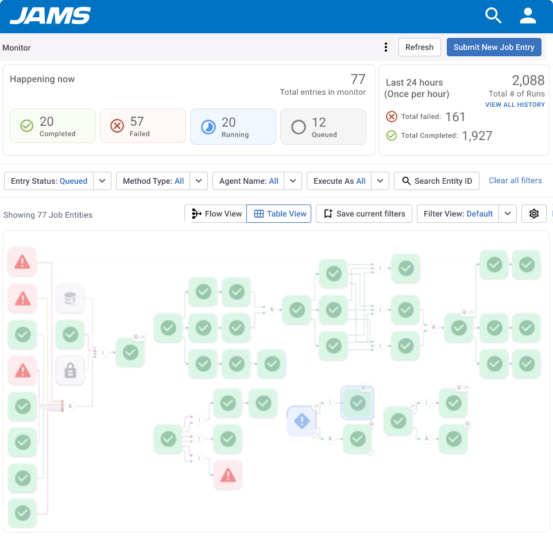Enable the Completed status filter card
This screenshot has width=553, height=537.
52,126
